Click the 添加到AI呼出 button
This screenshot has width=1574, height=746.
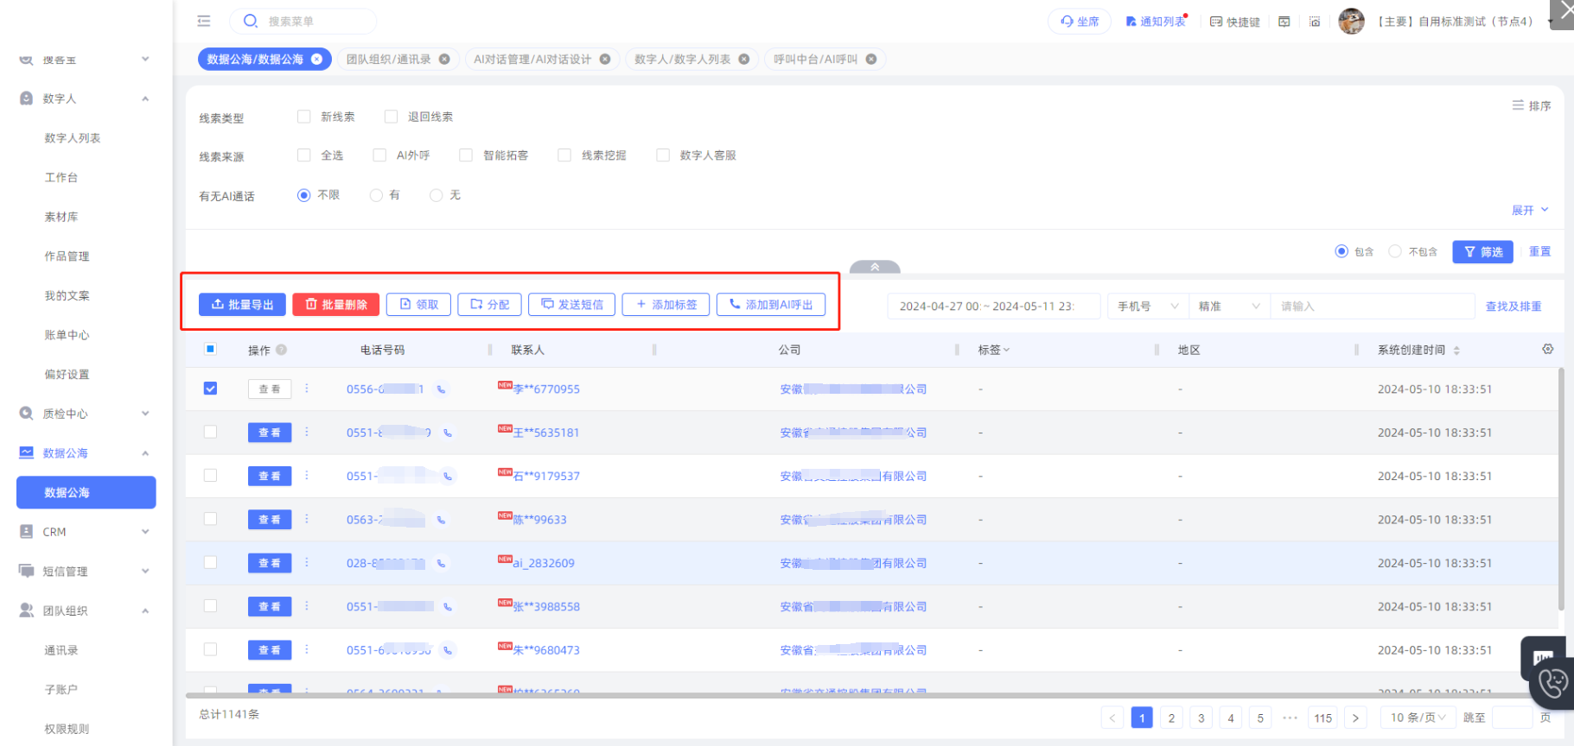click(770, 305)
